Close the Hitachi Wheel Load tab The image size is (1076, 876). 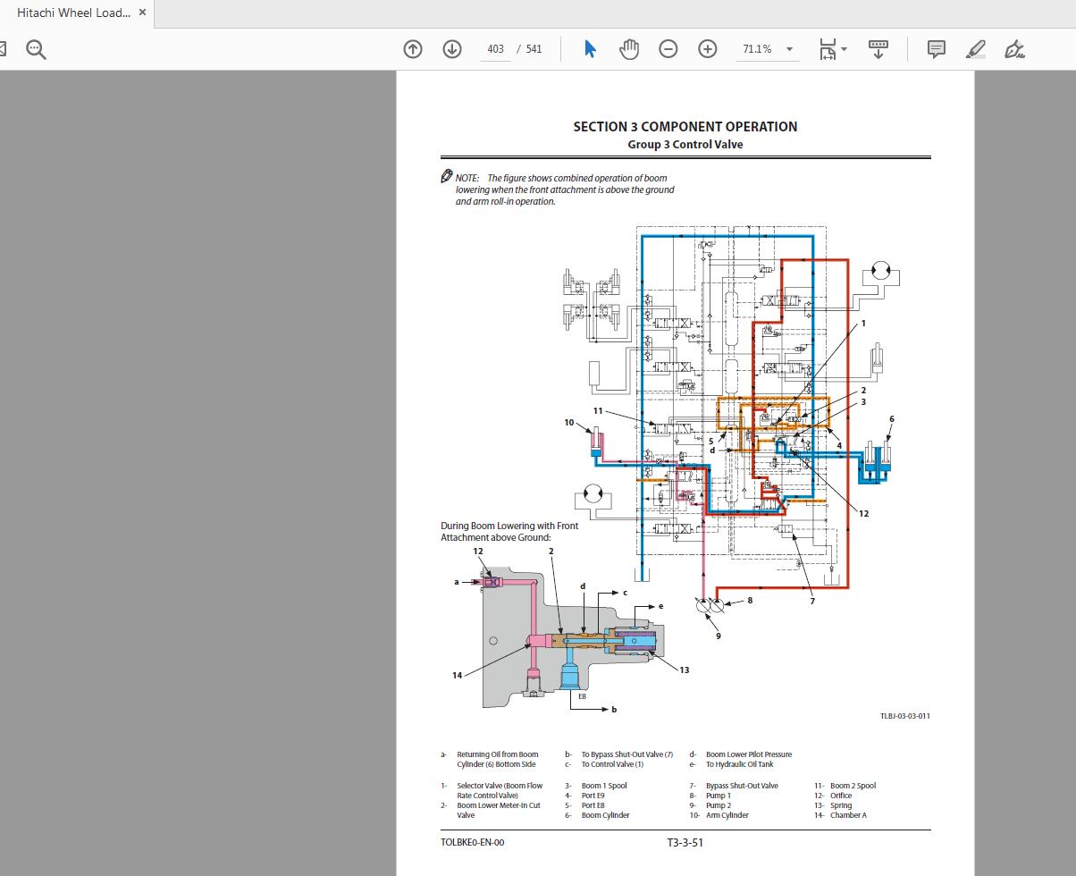tap(141, 13)
